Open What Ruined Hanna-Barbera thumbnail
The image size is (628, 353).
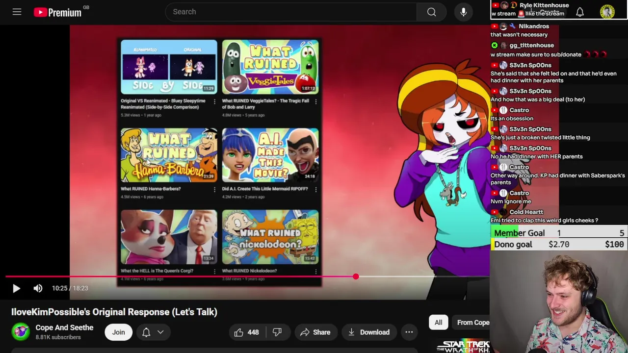(169, 155)
